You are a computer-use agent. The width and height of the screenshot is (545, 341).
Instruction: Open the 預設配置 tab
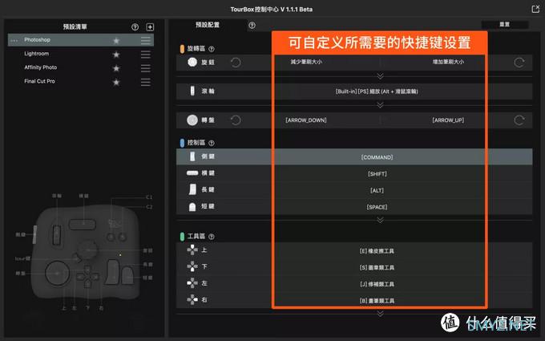click(x=208, y=25)
